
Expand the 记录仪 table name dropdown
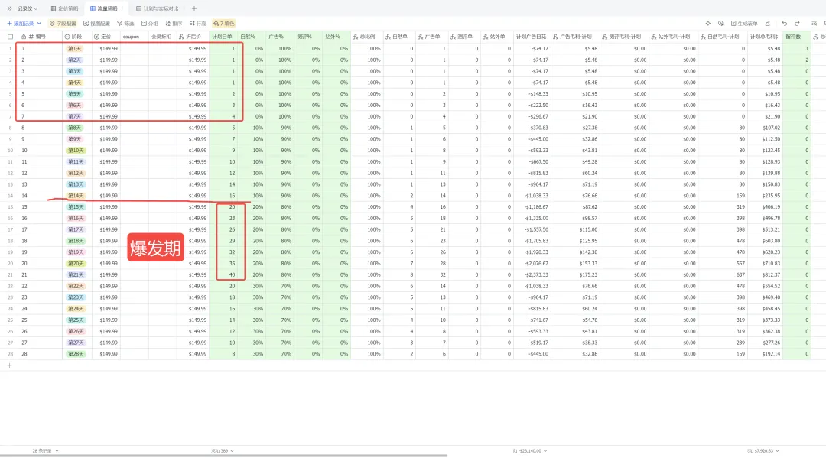(x=28, y=8)
